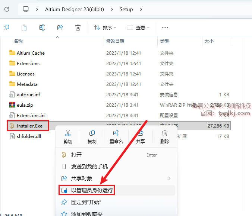This screenshot has height=216, width=252.
Task: Click the Installer.Exe Altium icon
Action: pos(12,126)
